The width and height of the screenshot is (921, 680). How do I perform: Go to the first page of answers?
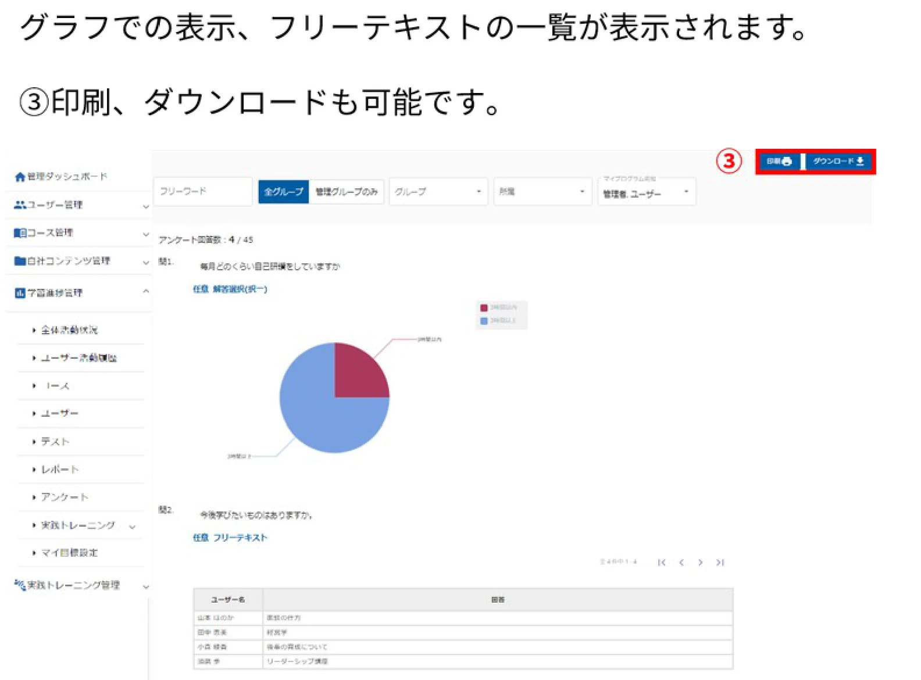point(661,562)
